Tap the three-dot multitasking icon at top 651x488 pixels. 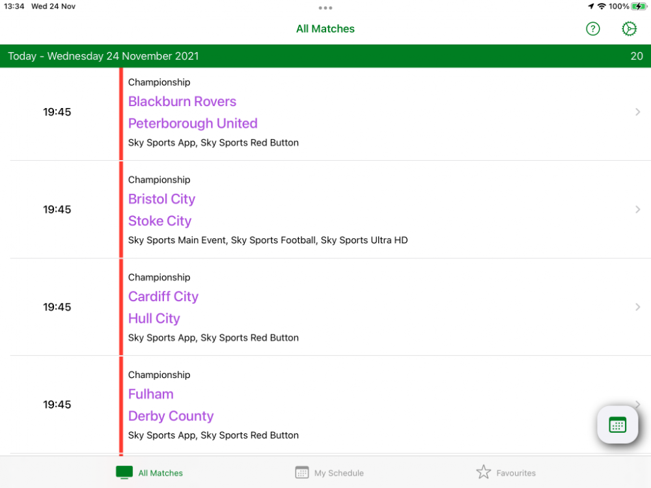point(325,8)
